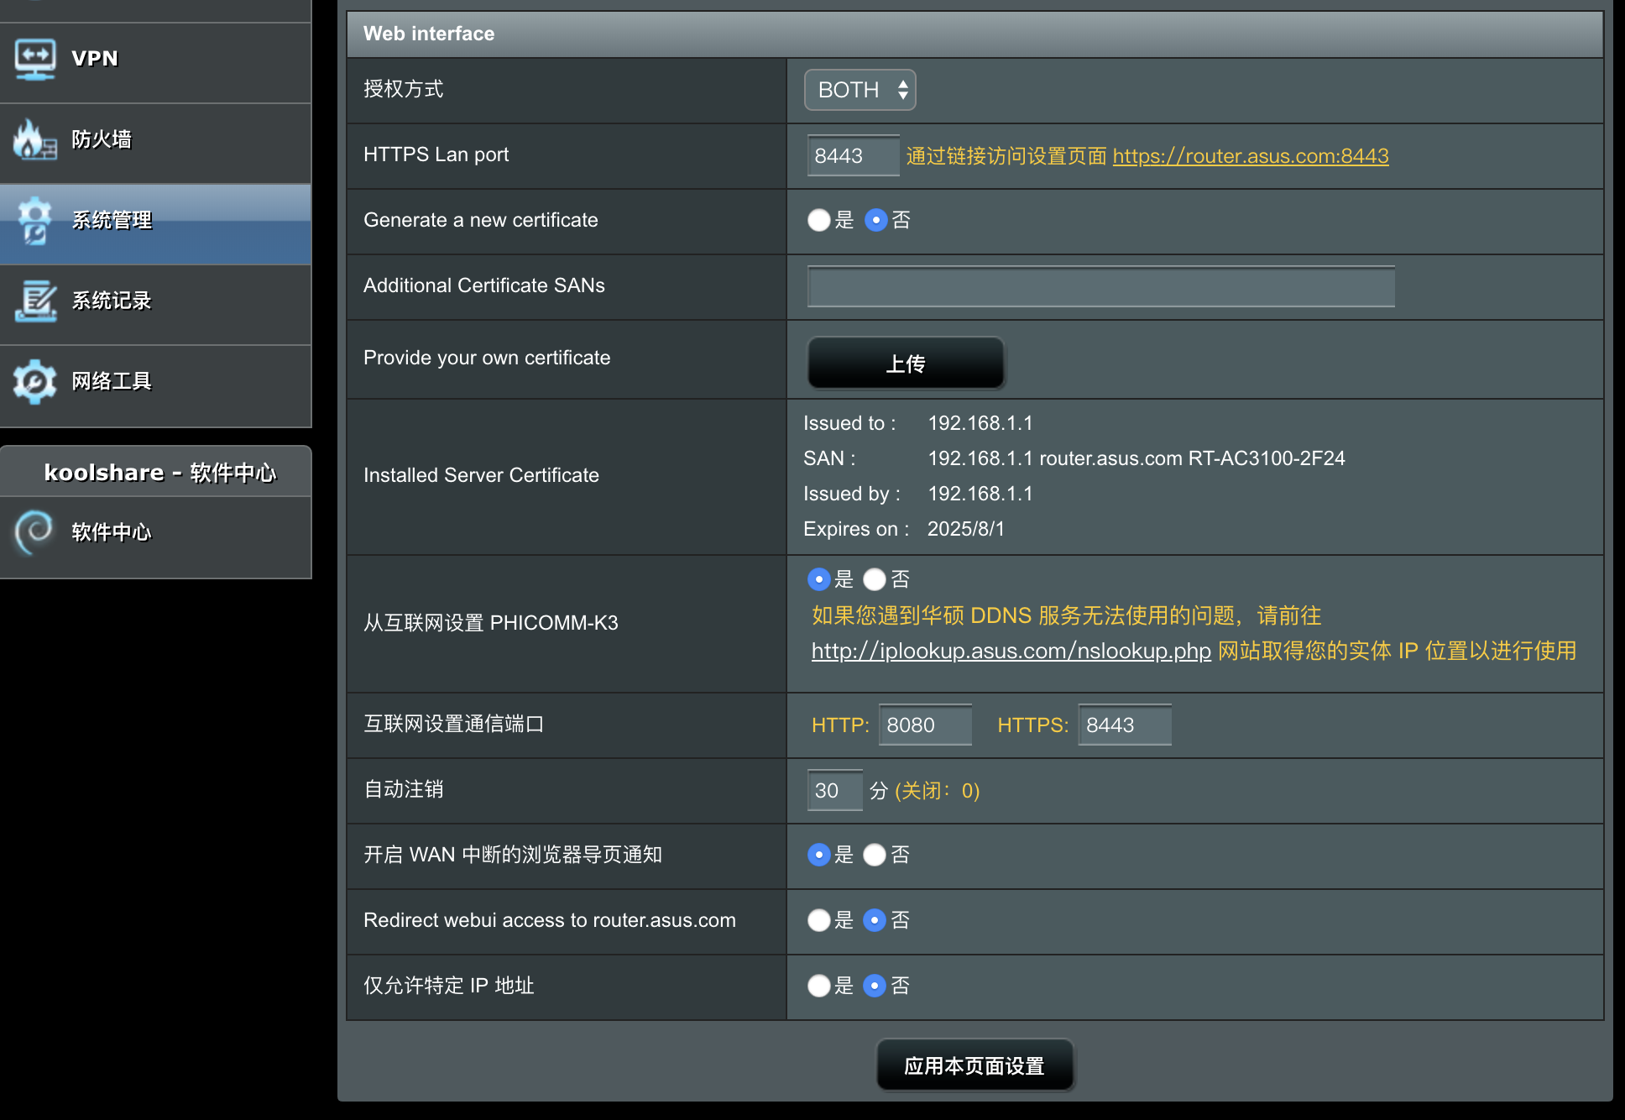Screen dimensions: 1625x1120
Task: Click the system management gear icon
Action: click(x=35, y=220)
